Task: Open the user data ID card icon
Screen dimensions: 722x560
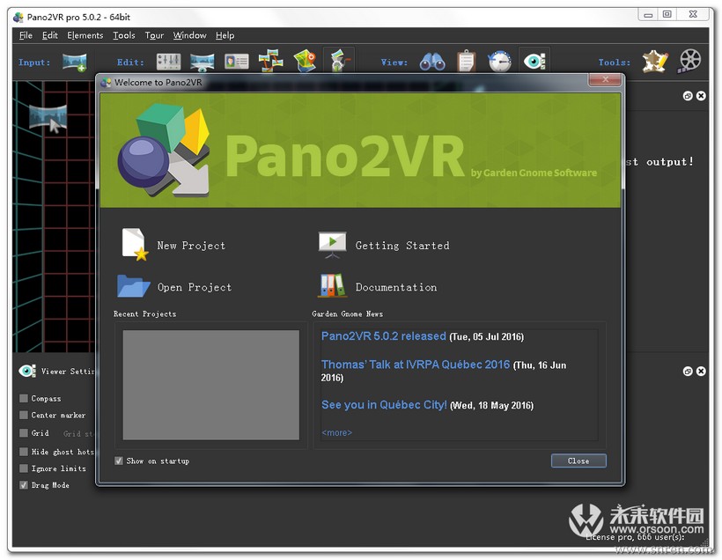Action: [237, 62]
